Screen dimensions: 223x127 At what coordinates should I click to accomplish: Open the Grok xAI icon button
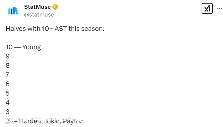[207, 9]
